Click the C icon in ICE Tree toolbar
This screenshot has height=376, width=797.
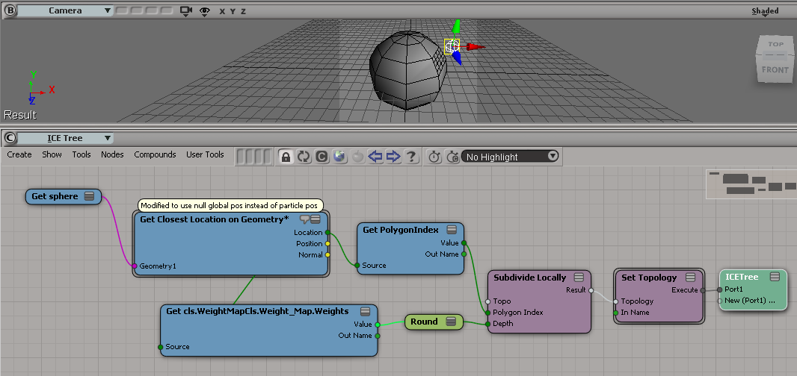click(x=321, y=157)
